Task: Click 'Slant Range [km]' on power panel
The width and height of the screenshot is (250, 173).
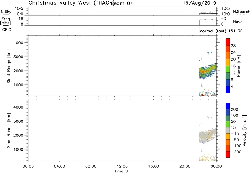Action: click(x=9, y=66)
